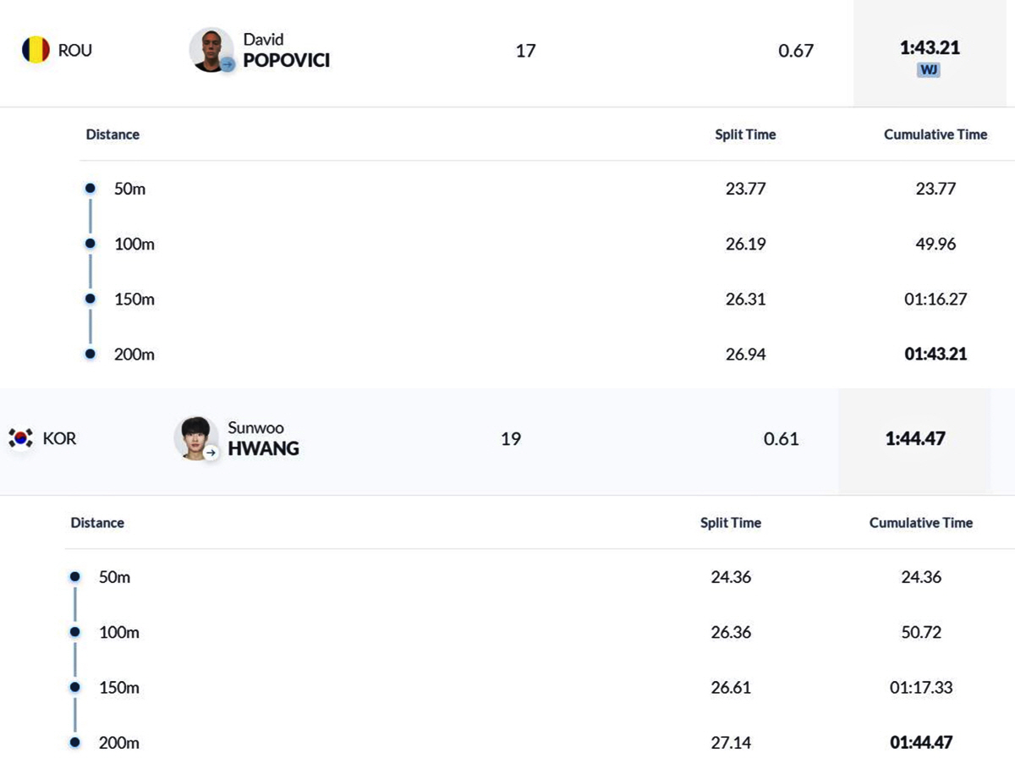Select Hwang's 150m split marker dot

tap(75, 687)
